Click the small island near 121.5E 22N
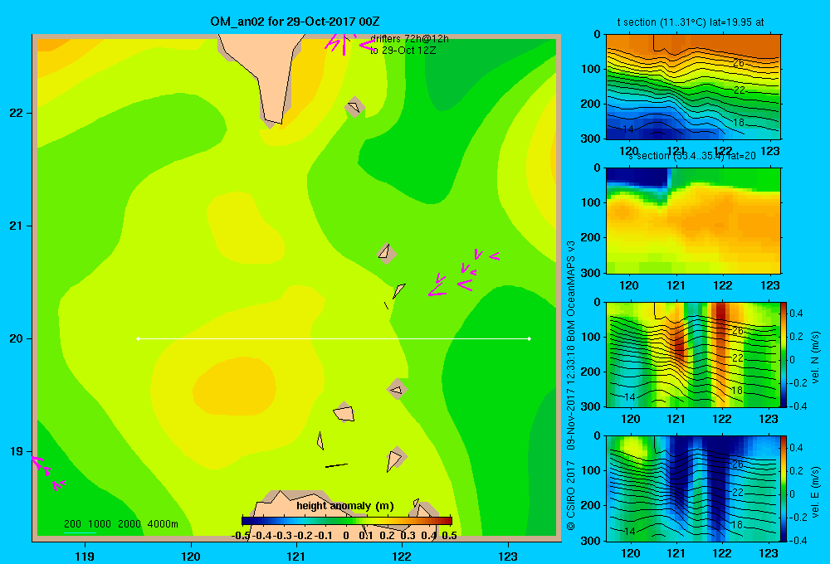 click(x=354, y=107)
